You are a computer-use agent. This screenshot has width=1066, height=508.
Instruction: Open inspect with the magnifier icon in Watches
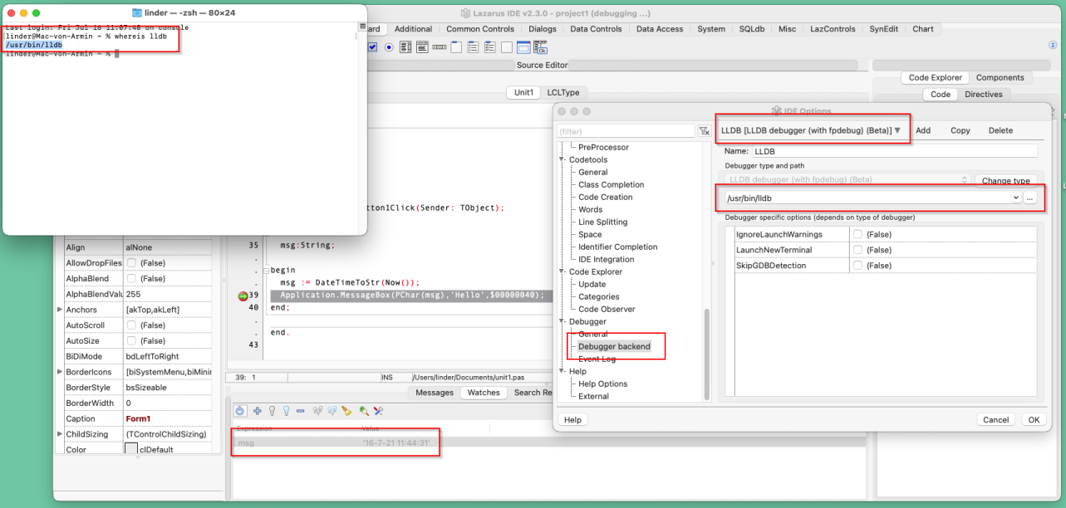click(x=365, y=411)
